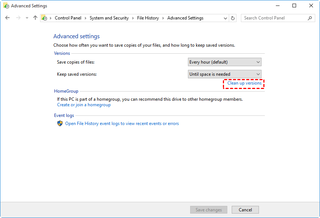Open Create or join a homegroup link

(84, 105)
